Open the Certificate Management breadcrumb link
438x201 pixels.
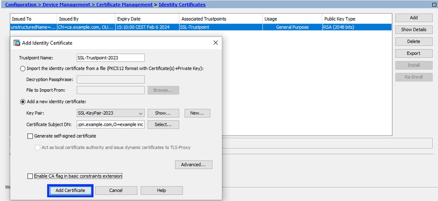[125, 4]
